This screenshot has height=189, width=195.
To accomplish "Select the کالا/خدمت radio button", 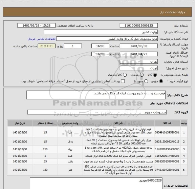I will 125,75.
